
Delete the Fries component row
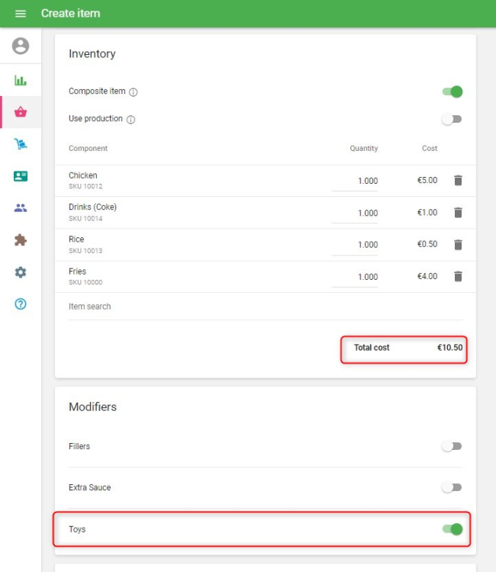point(458,277)
